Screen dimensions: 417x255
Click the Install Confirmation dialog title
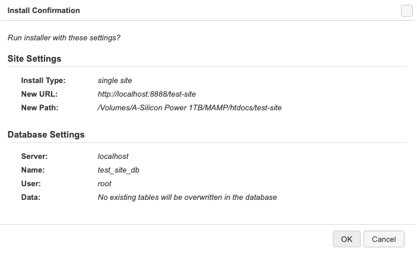coord(43,11)
